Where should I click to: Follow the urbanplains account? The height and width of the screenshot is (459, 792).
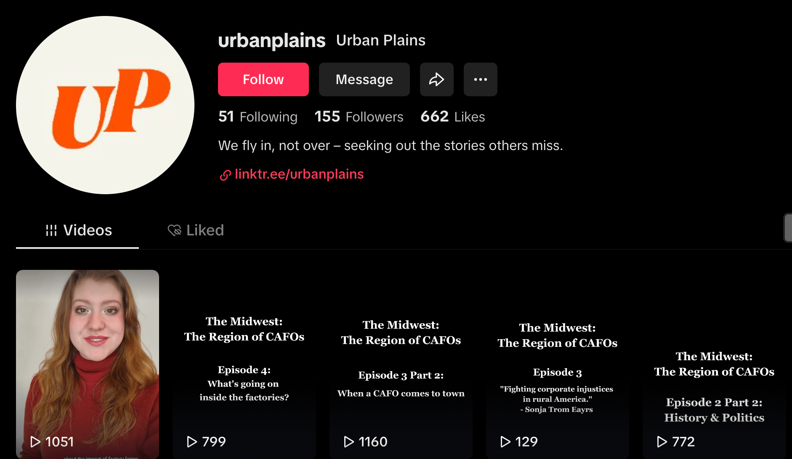pyautogui.click(x=263, y=79)
